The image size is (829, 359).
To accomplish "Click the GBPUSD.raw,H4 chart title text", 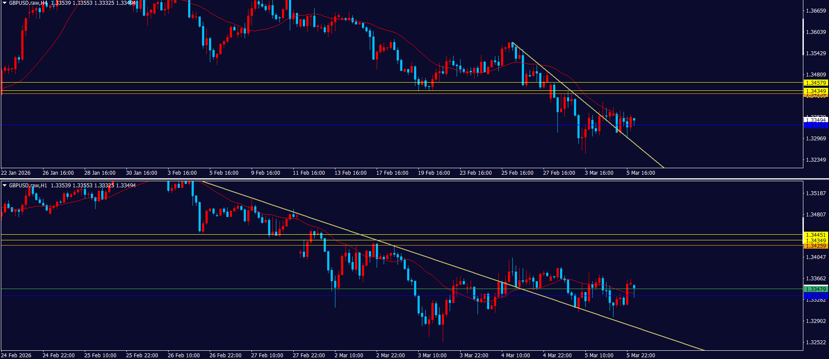I will click(x=28, y=3).
